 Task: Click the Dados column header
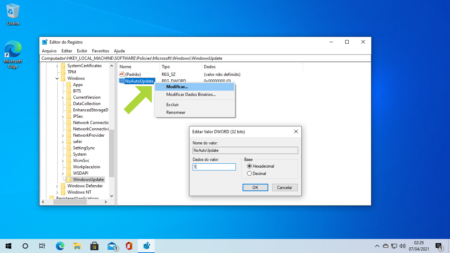click(252, 67)
